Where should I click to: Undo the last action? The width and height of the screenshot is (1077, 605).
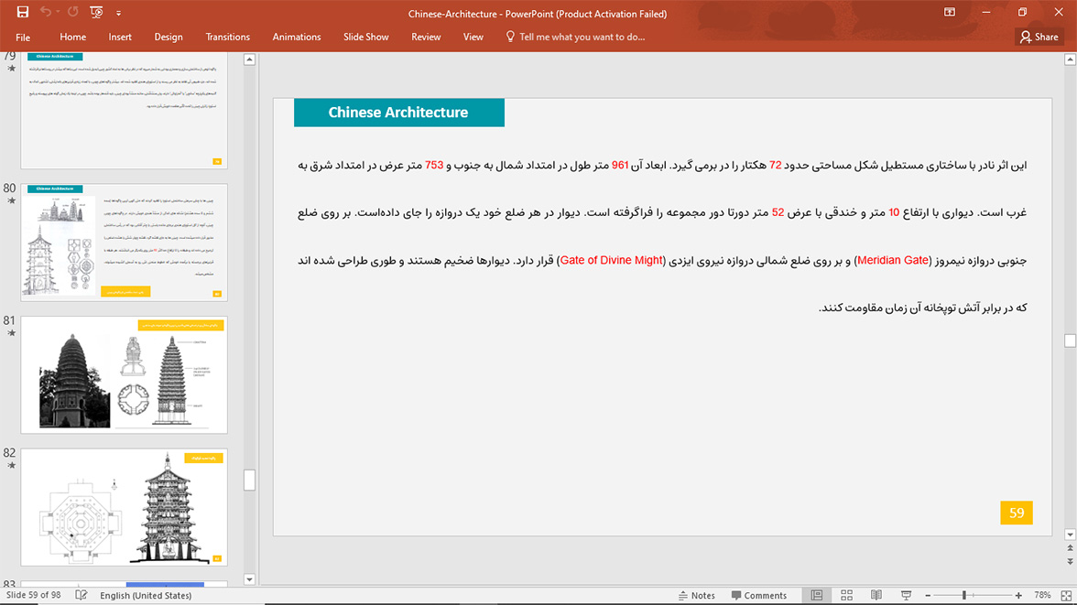(46, 13)
